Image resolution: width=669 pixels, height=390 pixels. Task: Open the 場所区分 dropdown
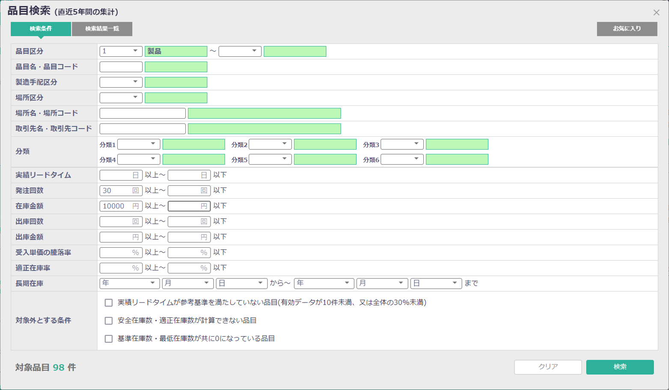(x=120, y=97)
